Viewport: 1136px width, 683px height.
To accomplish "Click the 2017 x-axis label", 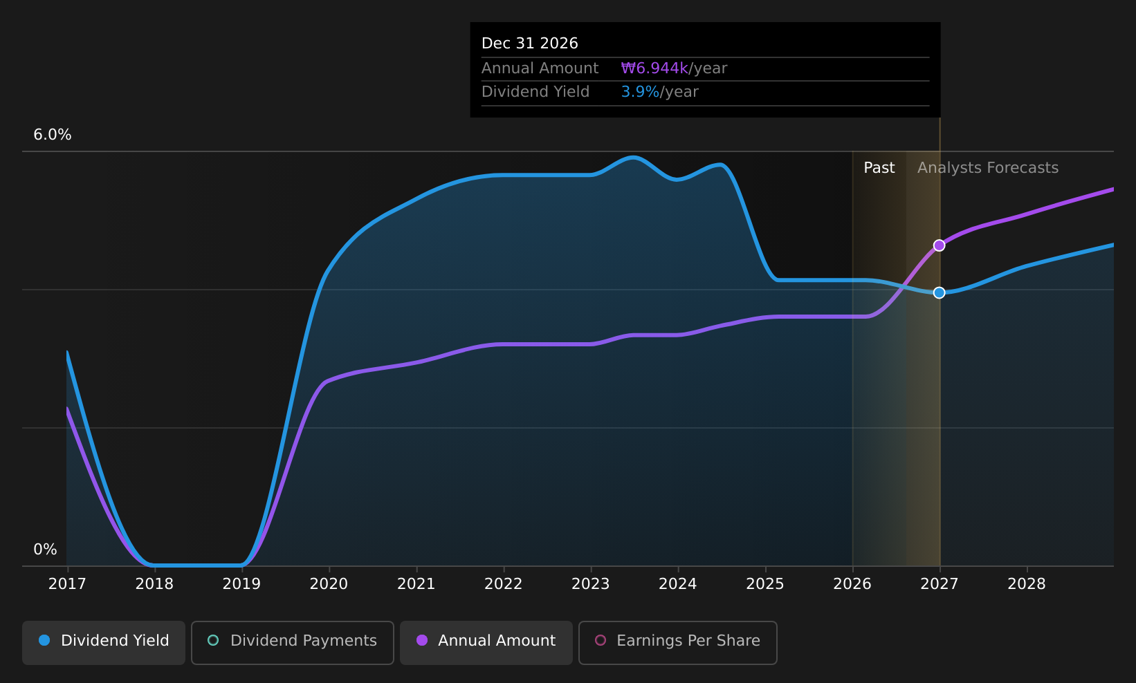I will (x=67, y=584).
